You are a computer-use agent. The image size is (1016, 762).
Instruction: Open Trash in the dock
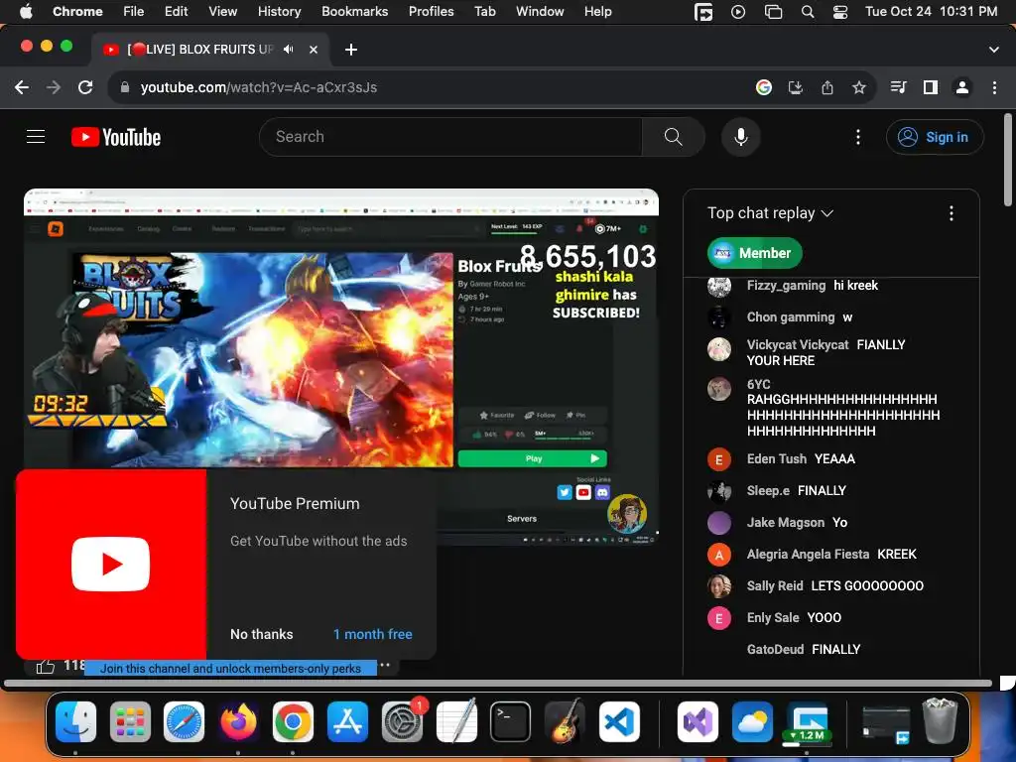pyautogui.click(x=940, y=720)
